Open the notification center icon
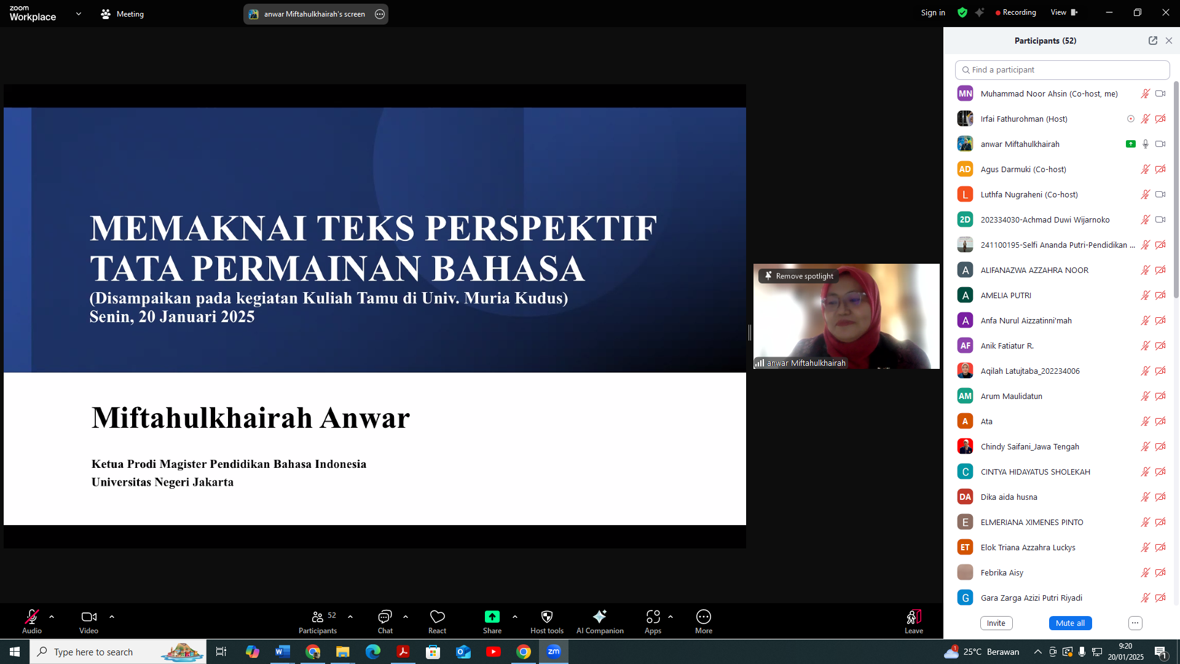The height and width of the screenshot is (664, 1180). pos(1161,652)
